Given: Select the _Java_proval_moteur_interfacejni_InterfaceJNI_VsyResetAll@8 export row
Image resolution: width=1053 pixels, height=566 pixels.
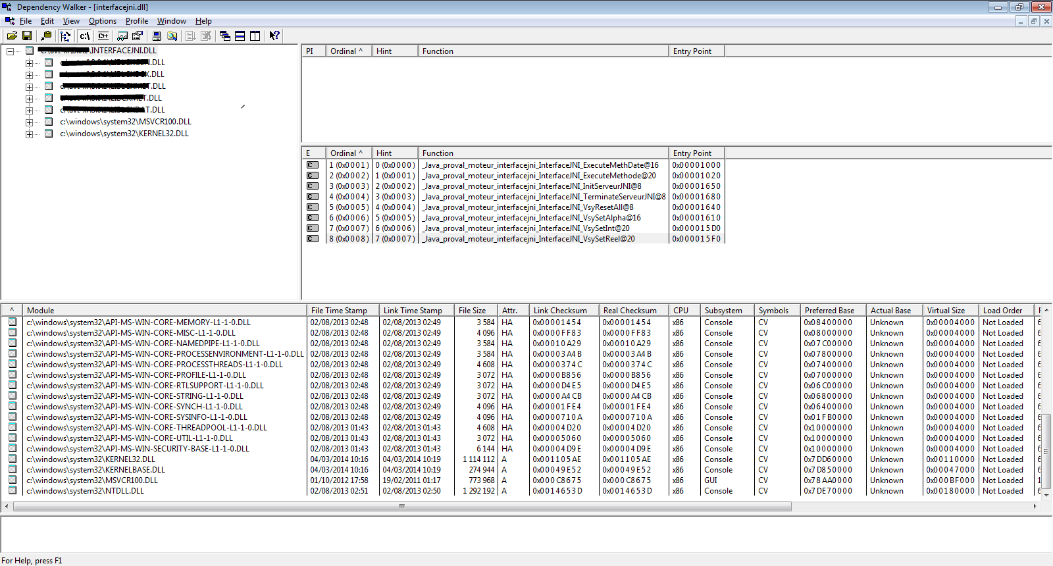Looking at the screenshot, I should [513, 207].
